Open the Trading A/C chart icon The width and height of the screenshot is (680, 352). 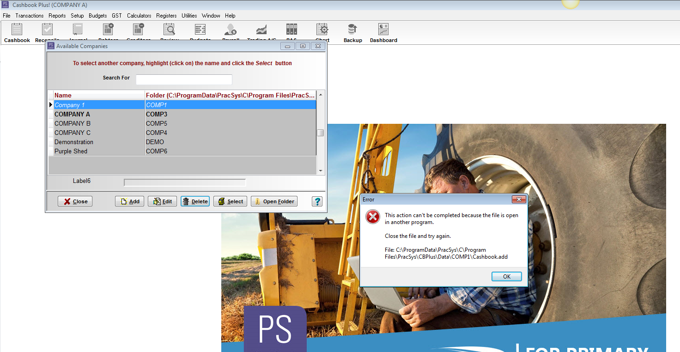[261, 29]
